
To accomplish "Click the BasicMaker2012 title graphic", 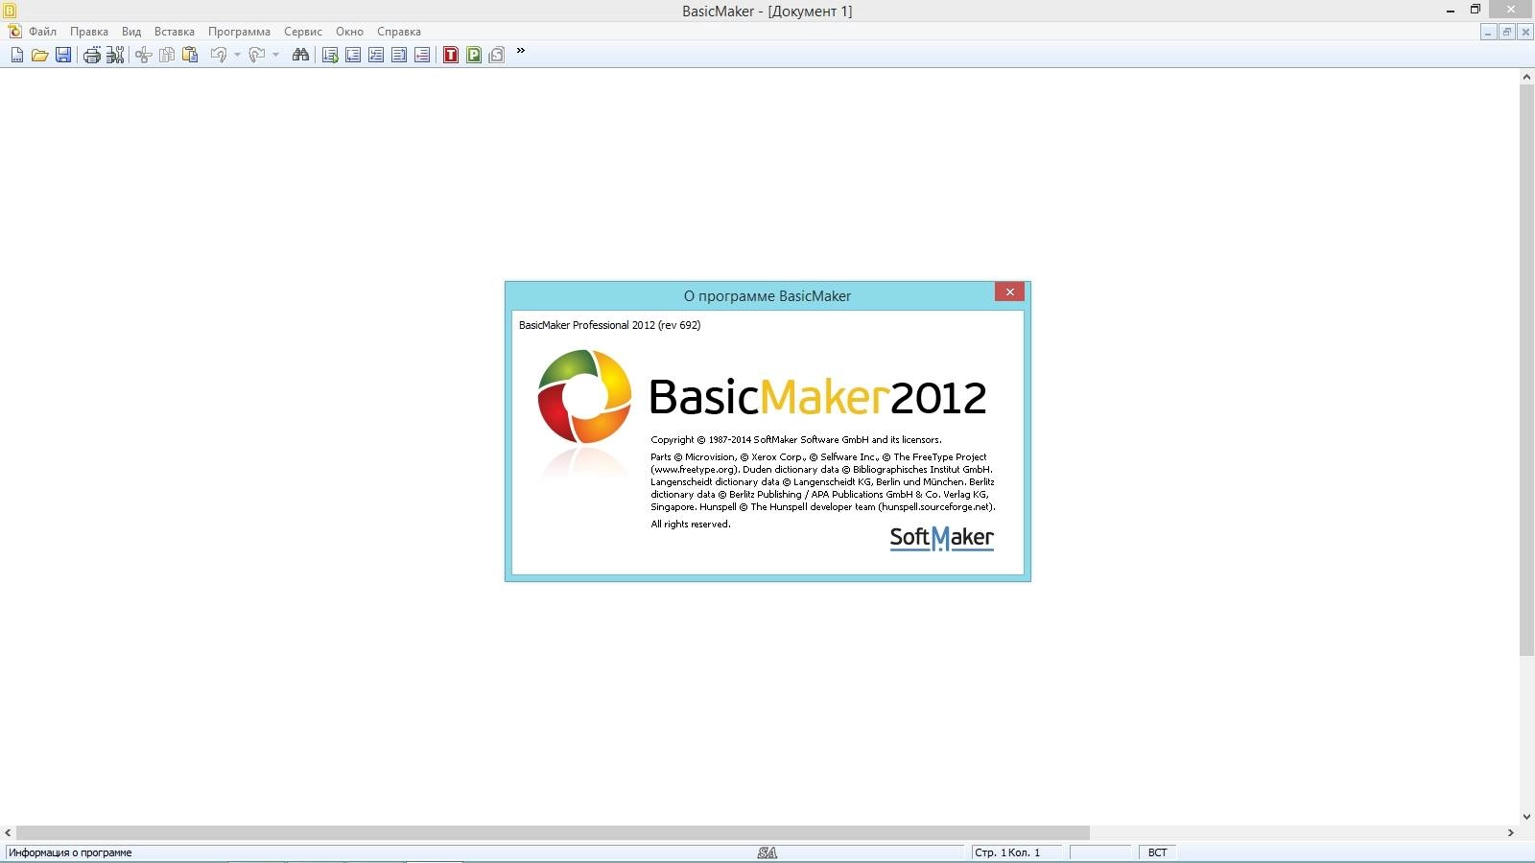I will [818, 397].
